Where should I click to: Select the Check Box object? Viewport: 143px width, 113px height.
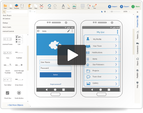click(7, 95)
